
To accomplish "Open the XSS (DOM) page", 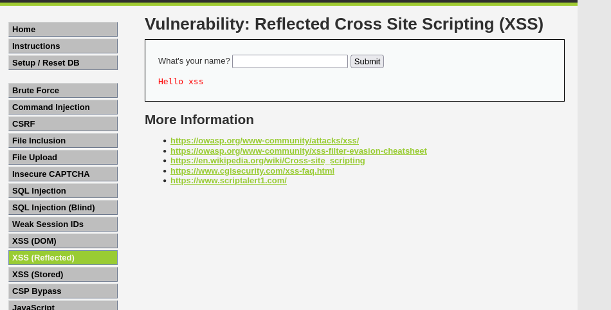I will [x=62, y=241].
